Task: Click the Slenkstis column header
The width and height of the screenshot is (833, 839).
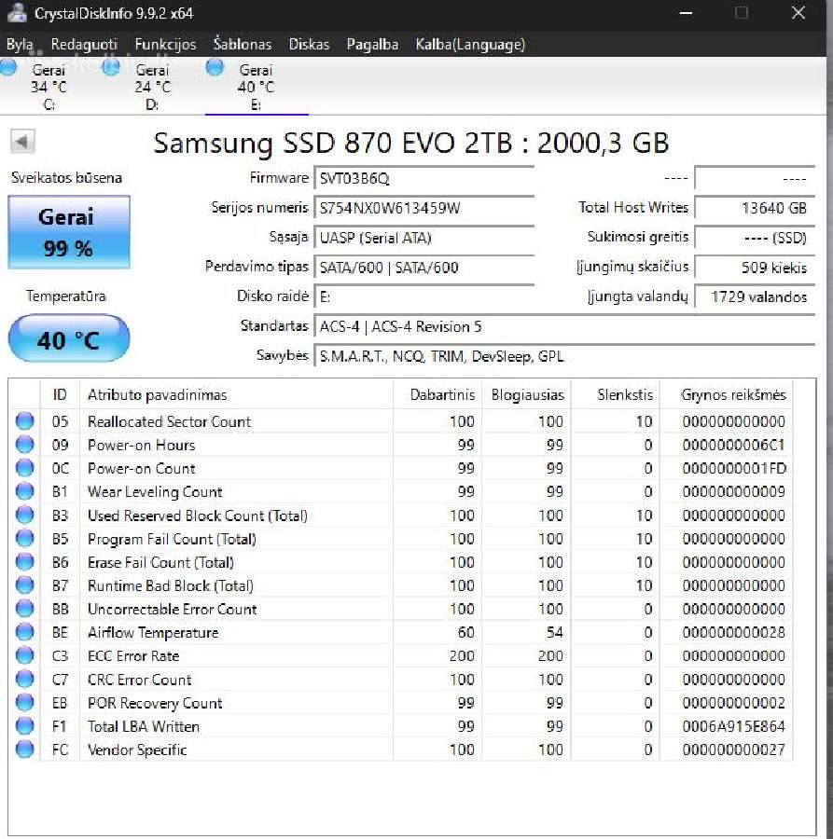Action: coord(615,395)
